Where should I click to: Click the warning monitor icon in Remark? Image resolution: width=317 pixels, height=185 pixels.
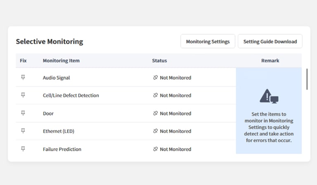(269, 96)
